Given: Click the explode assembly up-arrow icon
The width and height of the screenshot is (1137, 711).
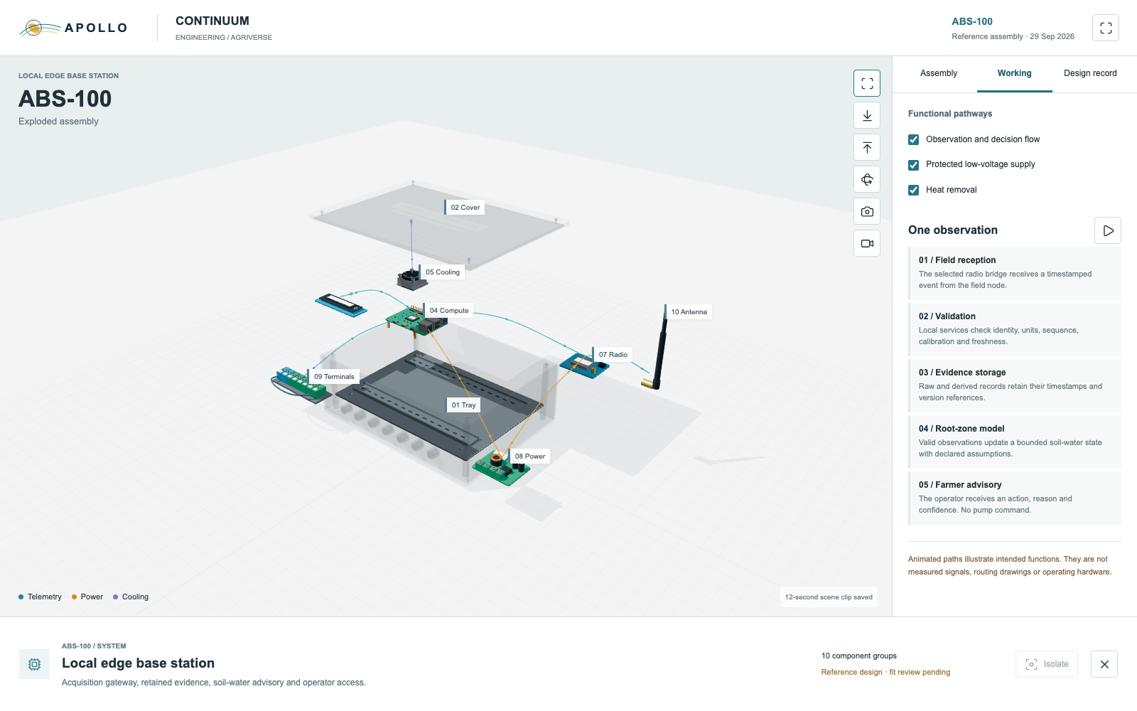Looking at the screenshot, I should 867,147.
